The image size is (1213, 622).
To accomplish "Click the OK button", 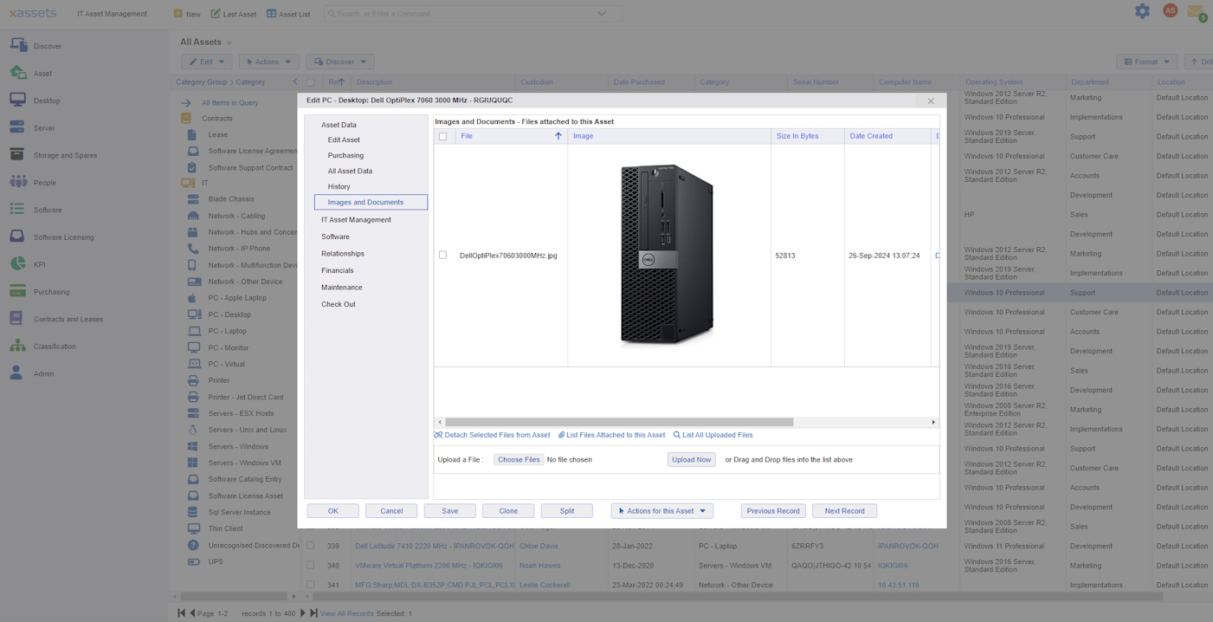I will (333, 511).
